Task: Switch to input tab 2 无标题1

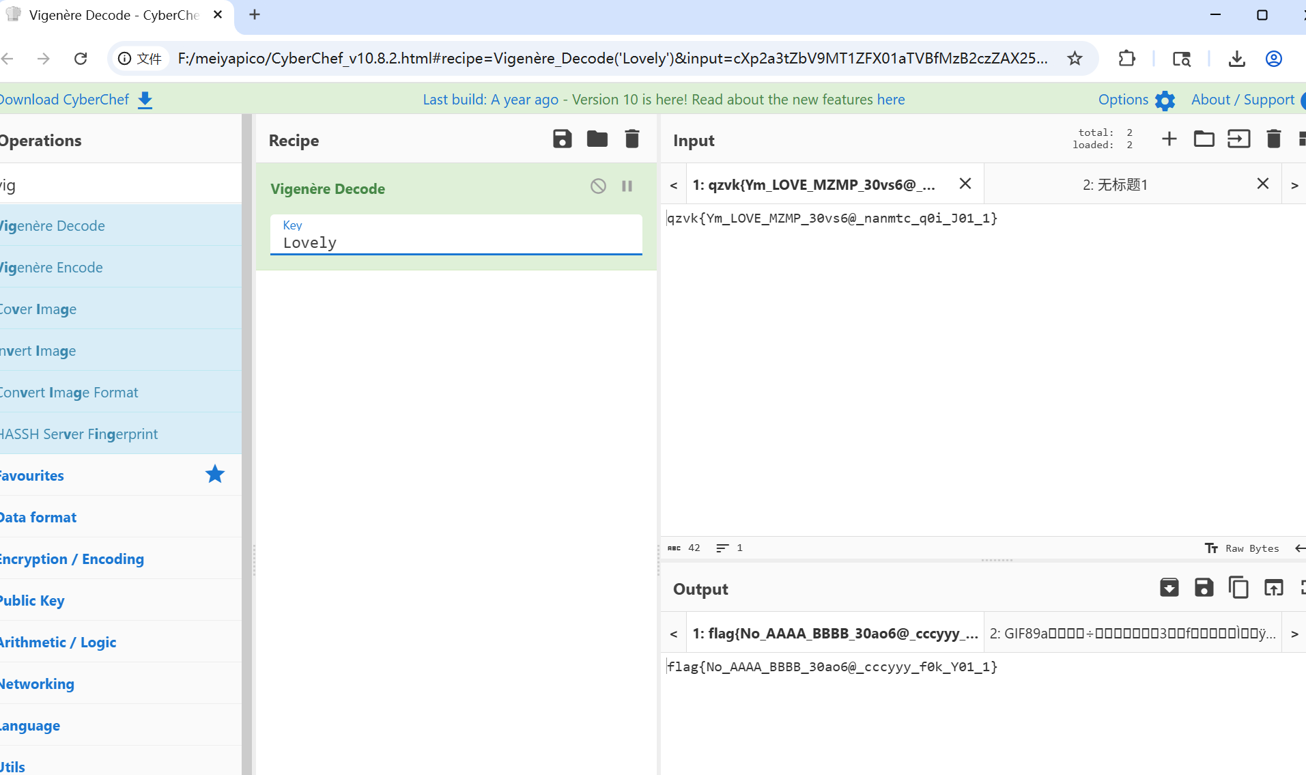Action: (x=1115, y=184)
